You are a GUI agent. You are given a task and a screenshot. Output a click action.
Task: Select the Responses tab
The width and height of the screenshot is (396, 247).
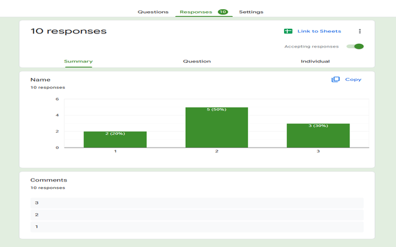(x=196, y=12)
